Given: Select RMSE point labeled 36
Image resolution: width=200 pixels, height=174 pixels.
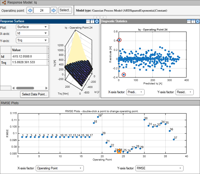Looking at the screenshot, I should pyautogui.click(x=170, y=131).
